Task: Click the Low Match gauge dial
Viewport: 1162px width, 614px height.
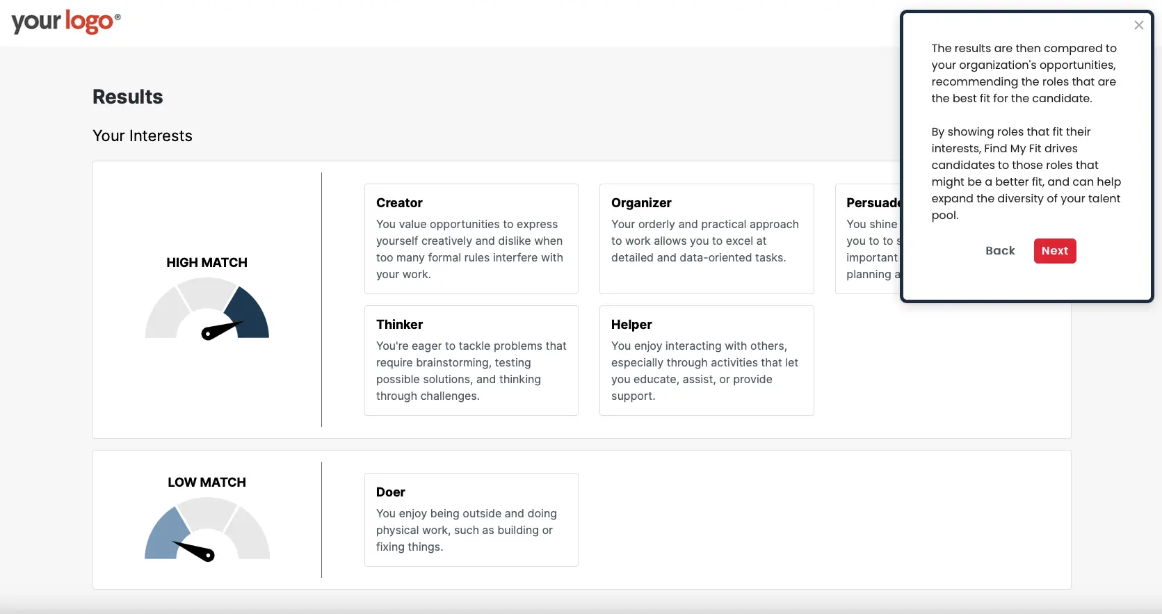Action: (207, 531)
